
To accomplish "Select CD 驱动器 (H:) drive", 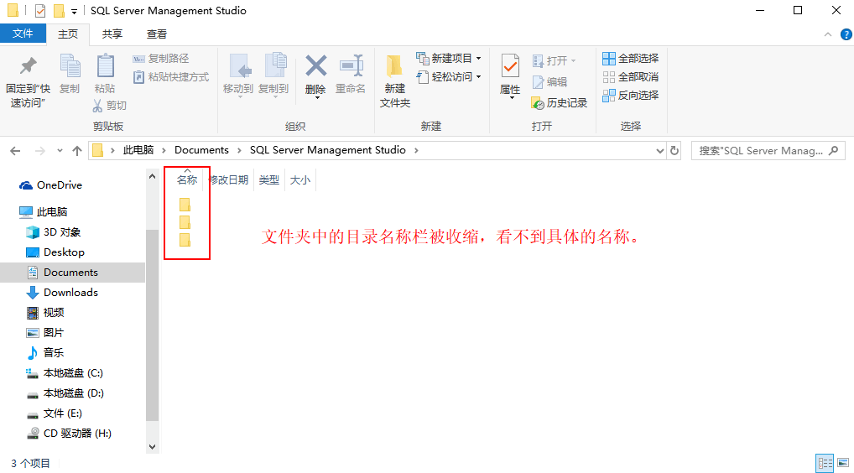I will click(x=69, y=434).
